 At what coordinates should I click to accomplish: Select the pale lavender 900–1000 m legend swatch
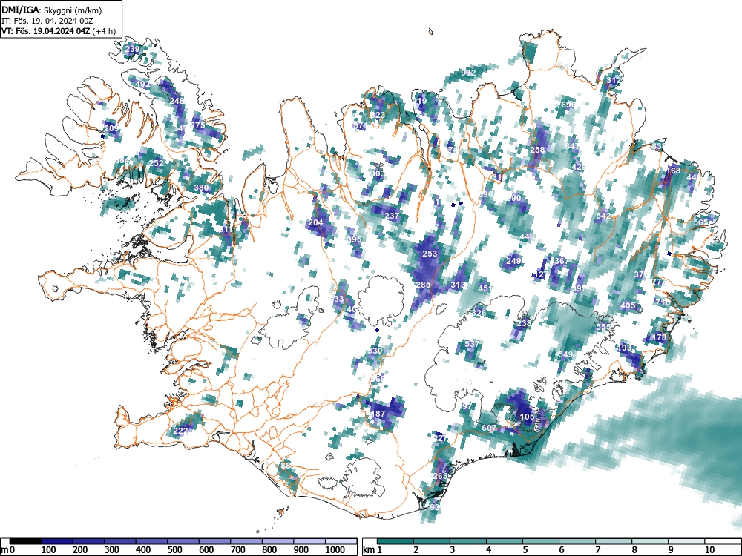click(x=310, y=541)
